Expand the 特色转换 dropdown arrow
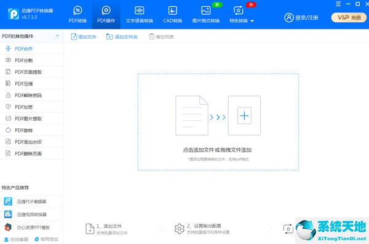The height and width of the screenshot is (244, 369). (x=252, y=21)
